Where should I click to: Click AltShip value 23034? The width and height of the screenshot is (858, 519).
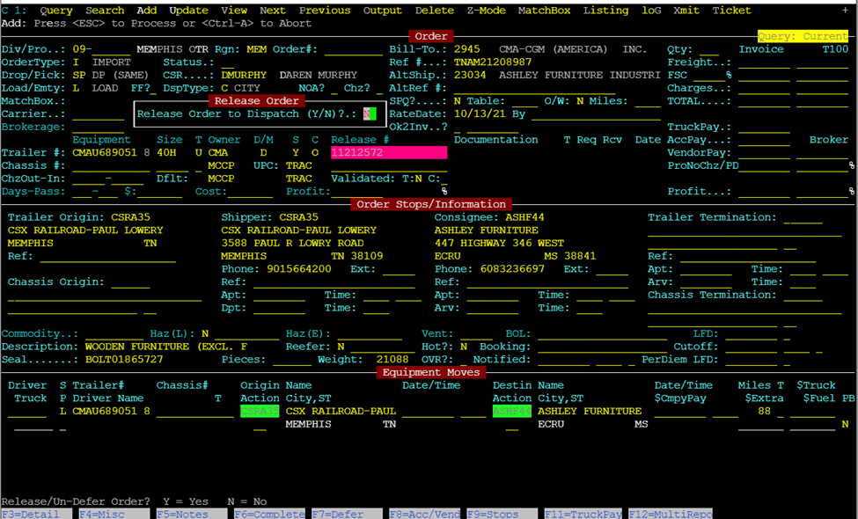coord(470,76)
